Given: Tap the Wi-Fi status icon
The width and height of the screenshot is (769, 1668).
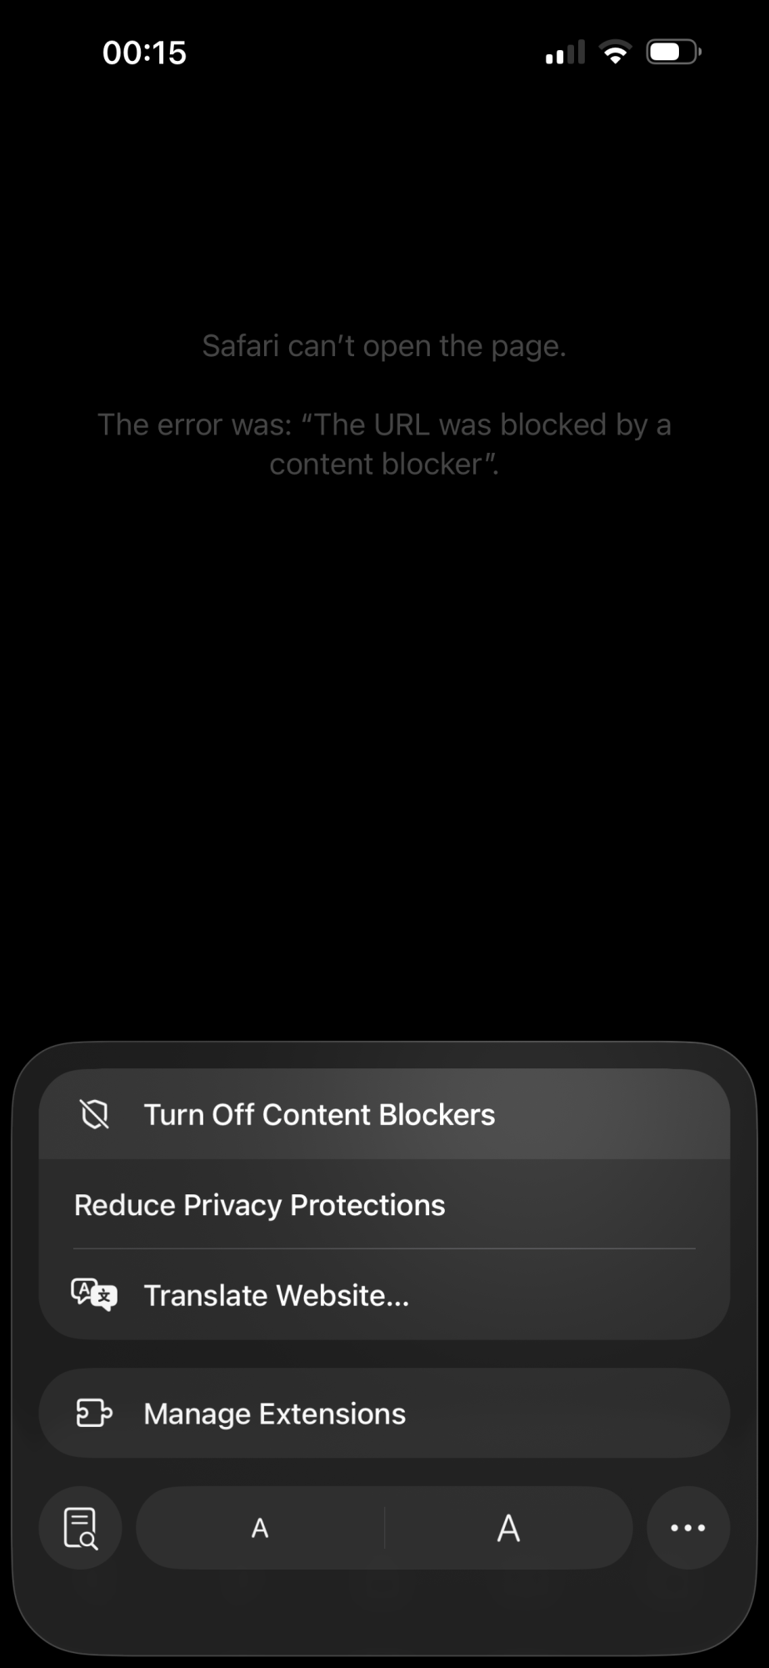Looking at the screenshot, I should coord(616,52).
